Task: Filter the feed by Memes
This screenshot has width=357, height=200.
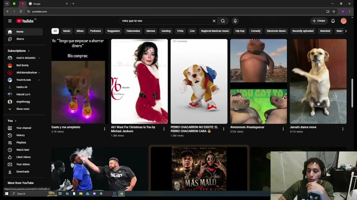Action: [x=151, y=31]
